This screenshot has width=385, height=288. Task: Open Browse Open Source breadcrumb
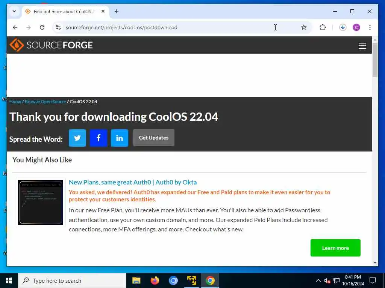tap(45, 102)
